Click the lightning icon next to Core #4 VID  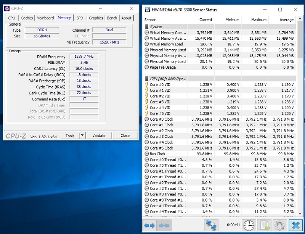(x=147, y=108)
